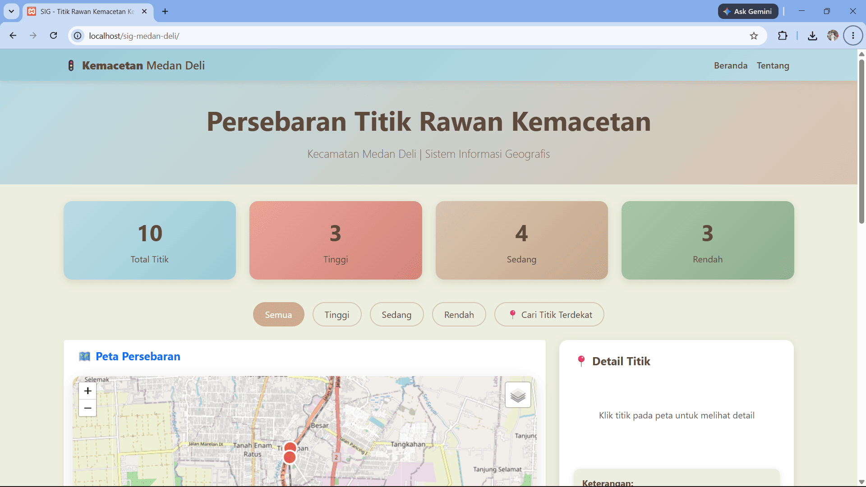Open the browser extensions puzzle icon
Image resolution: width=866 pixels, height=487 pixels.
[783, 36]
